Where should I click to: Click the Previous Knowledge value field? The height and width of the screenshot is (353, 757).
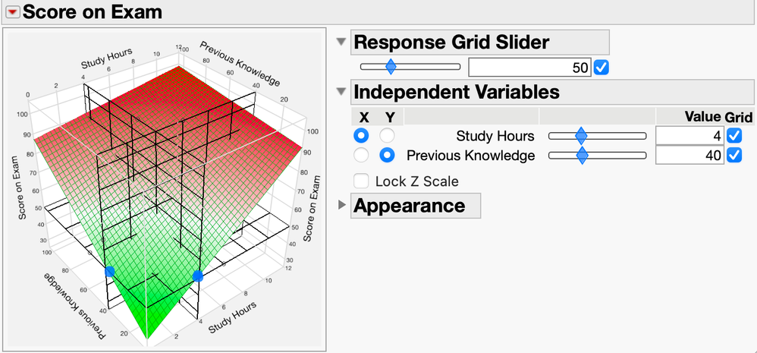[x=689, y=156]
